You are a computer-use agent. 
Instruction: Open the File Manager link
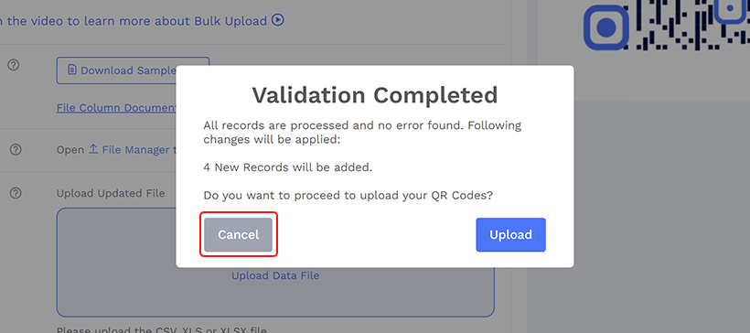[x=135, y=150]
